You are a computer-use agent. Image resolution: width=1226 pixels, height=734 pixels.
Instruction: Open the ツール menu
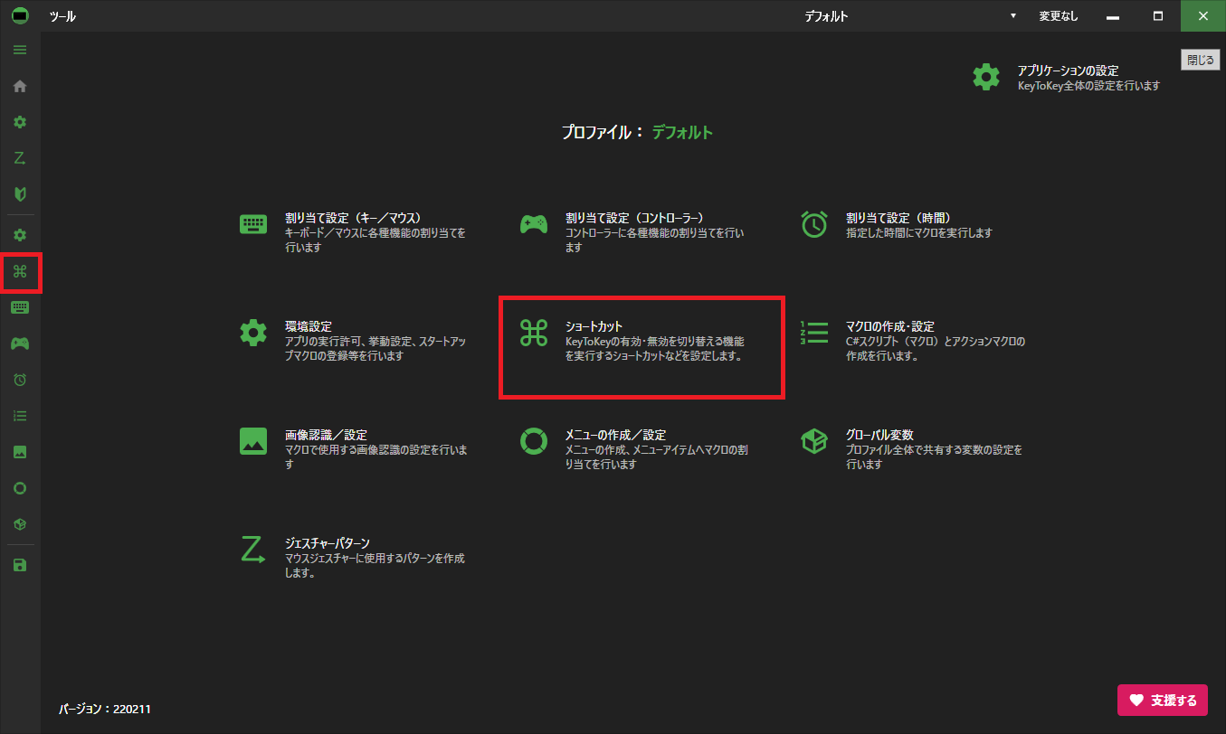[62, 16]
